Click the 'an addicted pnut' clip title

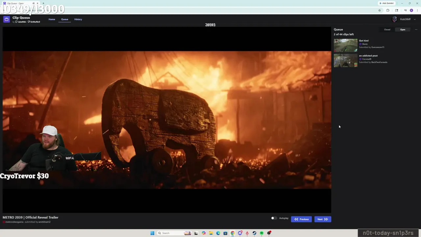click(x=368, y=56)
